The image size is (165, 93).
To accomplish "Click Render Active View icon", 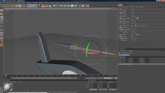I will click(43, 6).
